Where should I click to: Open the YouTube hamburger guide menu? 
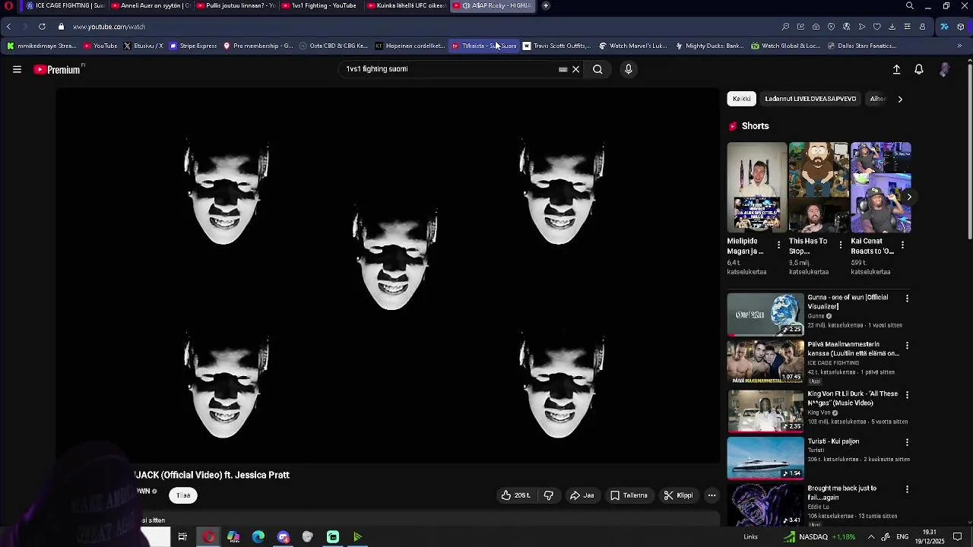17,69
